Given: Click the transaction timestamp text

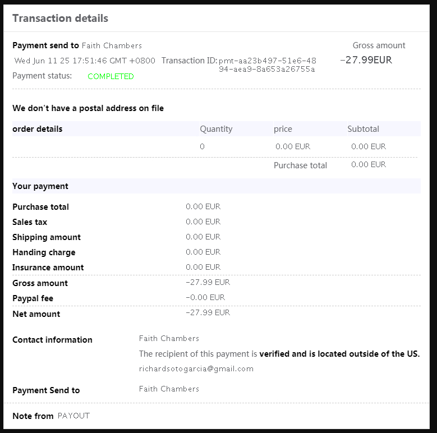Looking at the screenshot, I should point(85,61).
